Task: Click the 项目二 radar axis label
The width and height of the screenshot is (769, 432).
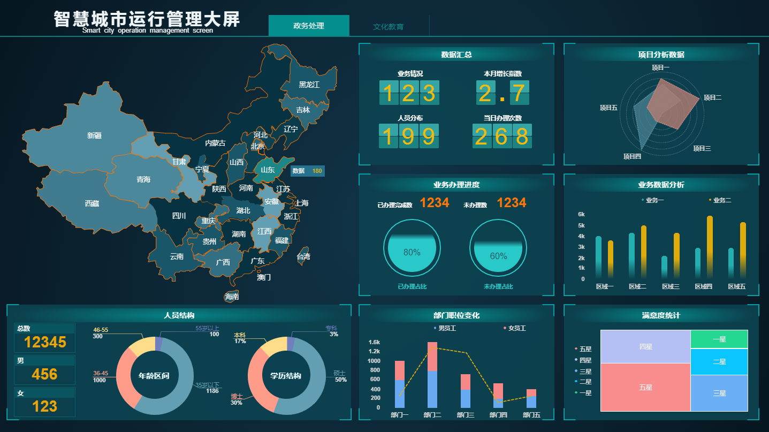Action: pos(712,97)
